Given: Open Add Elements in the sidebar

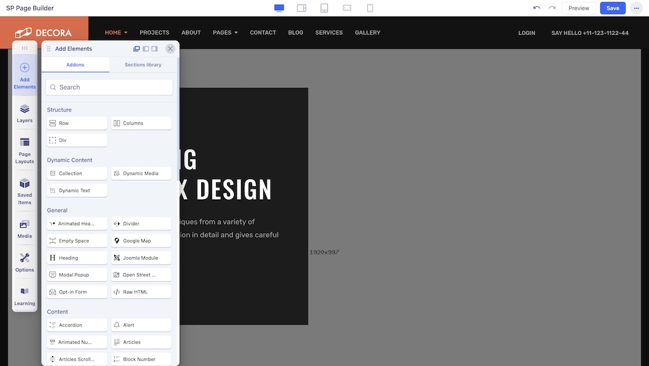Looking at the screenshot, I should pyautogui.click(x=25, y=76).
